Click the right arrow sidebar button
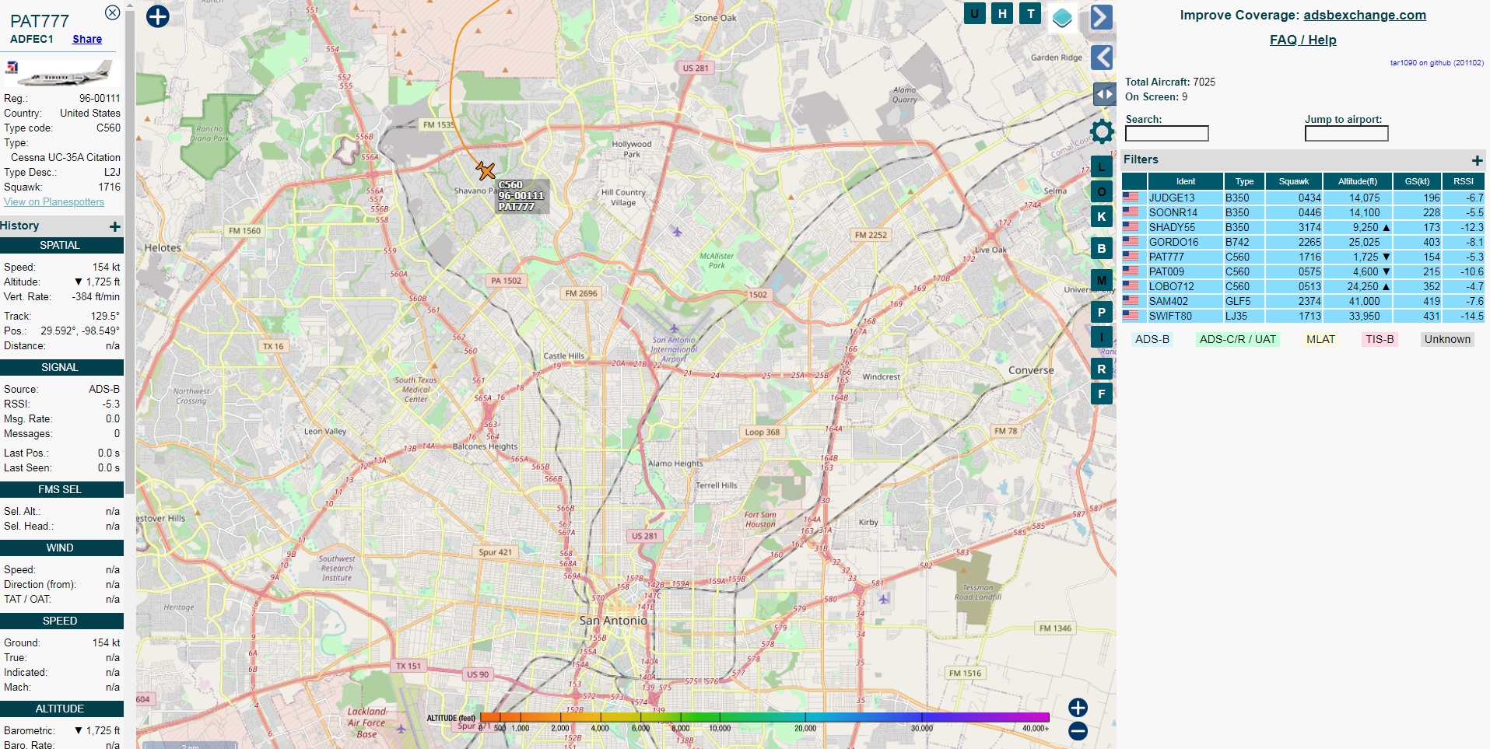 [x=1102, y=17]
